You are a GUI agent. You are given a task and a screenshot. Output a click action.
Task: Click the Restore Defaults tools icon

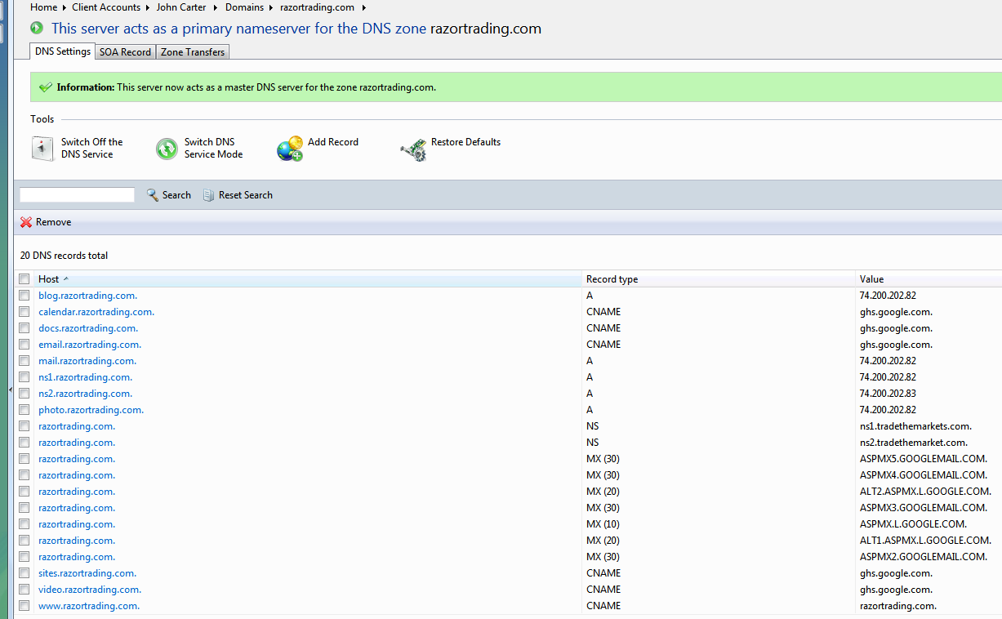(414, 149)
